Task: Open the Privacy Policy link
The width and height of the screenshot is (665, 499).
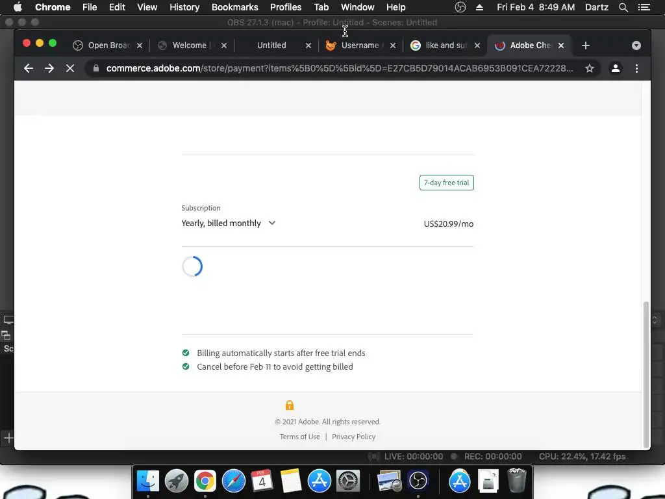Action: click(x=354, y=437)
